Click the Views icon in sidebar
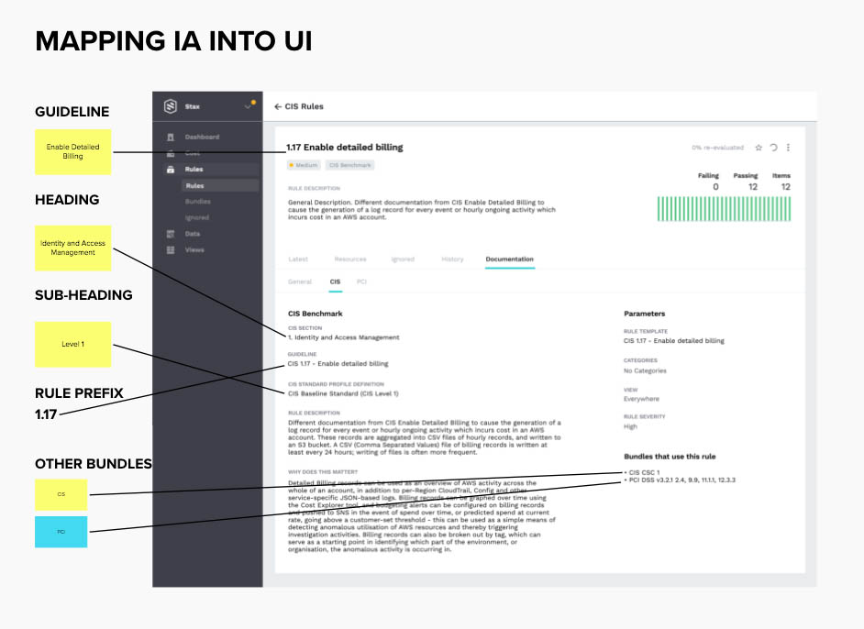 [171, 250]
